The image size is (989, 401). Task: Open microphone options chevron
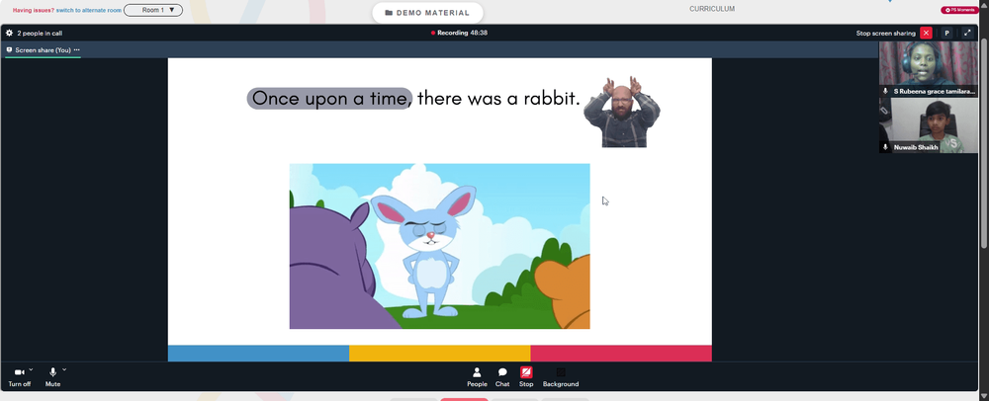click(64, 369)
